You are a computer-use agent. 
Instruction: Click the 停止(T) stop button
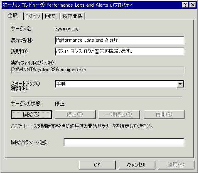point(75,114)
